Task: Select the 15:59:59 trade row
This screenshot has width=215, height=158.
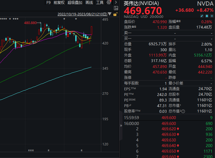Action: (168, 118)
